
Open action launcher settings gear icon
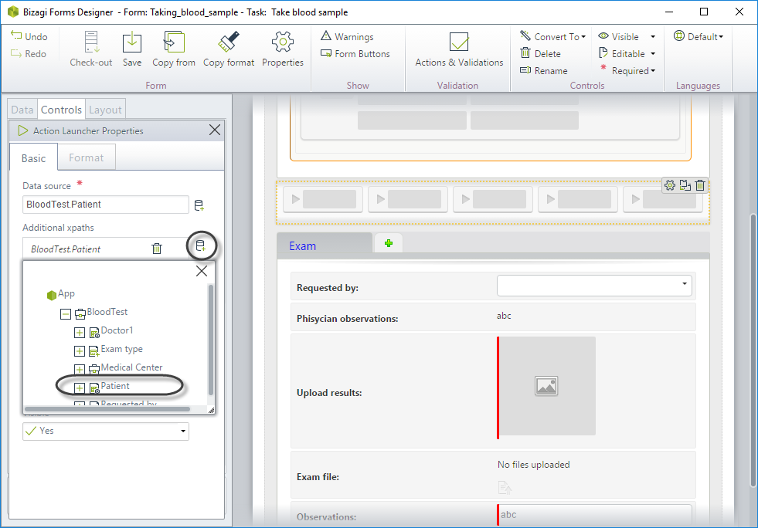(670, 185)
